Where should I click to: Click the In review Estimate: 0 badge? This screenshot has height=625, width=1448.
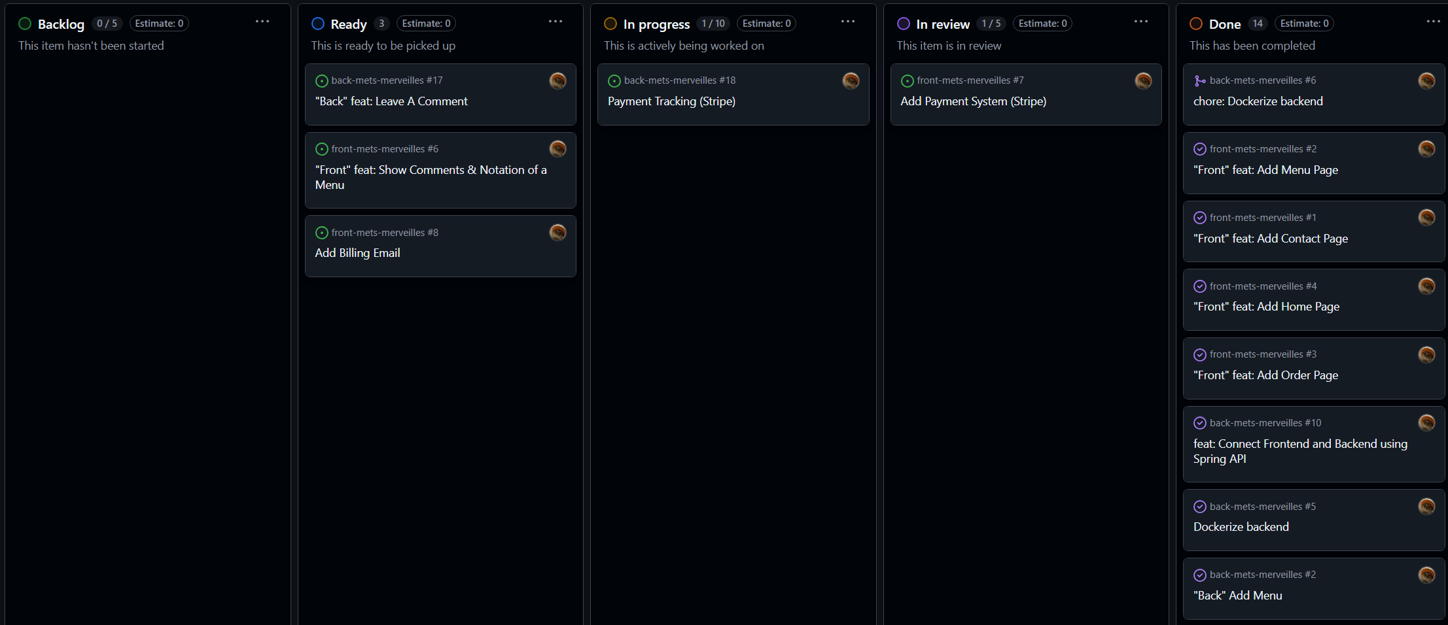click(x=1042, y=24)
